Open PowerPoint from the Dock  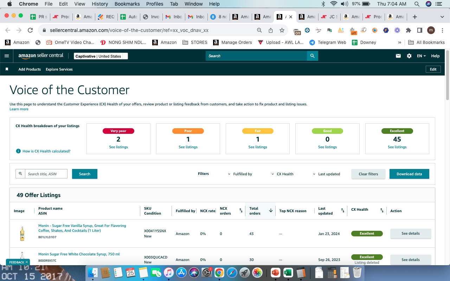pos(275,273)
